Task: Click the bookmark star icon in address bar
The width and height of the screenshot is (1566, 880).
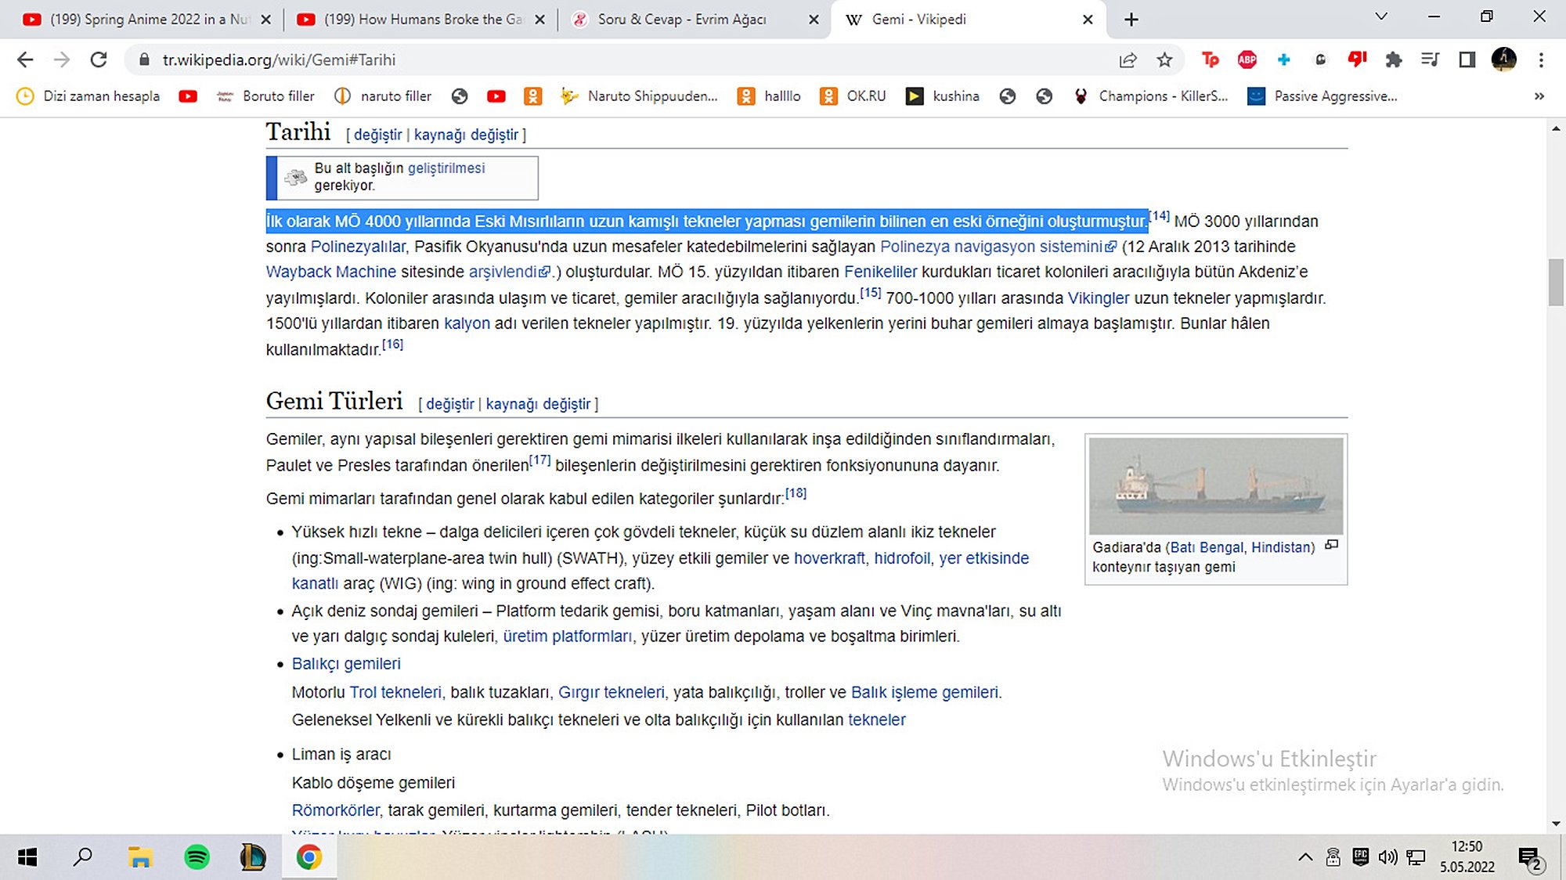Action: pos(1164,60)
